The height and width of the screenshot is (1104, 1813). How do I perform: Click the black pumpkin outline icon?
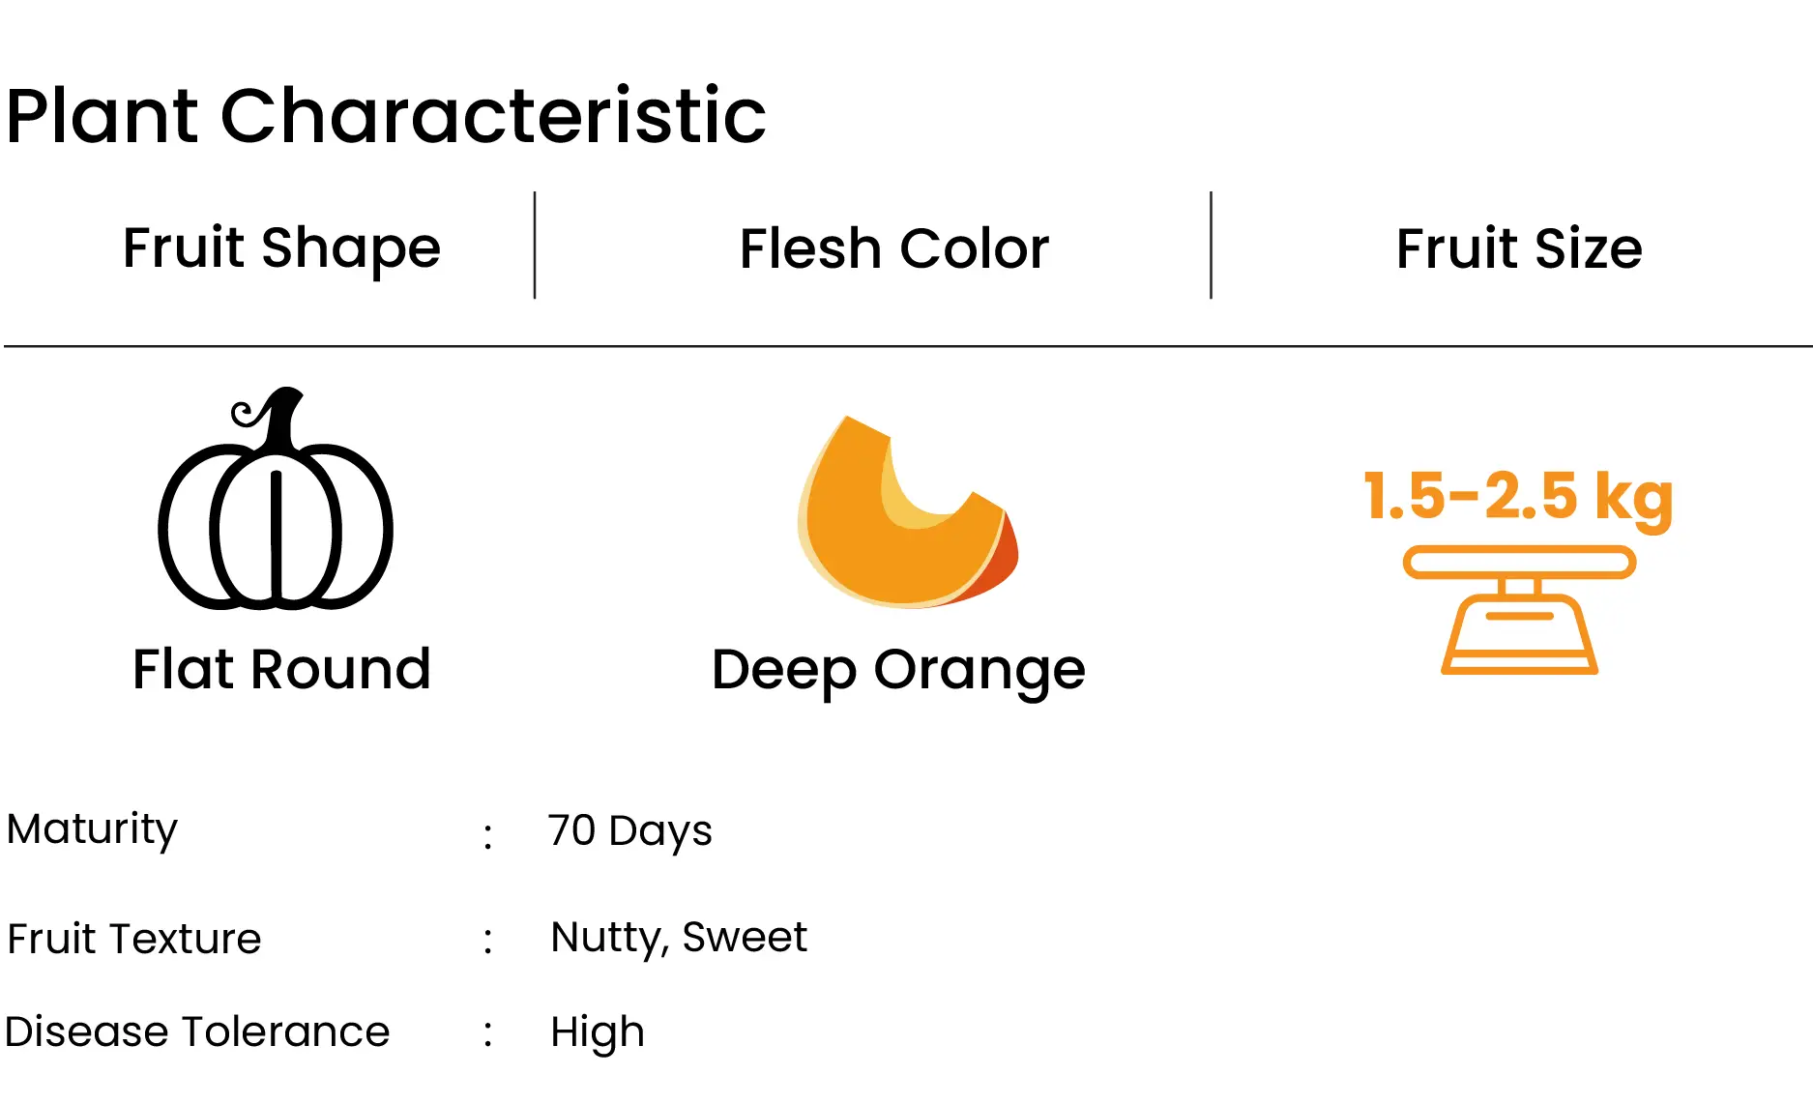(276, 498)
